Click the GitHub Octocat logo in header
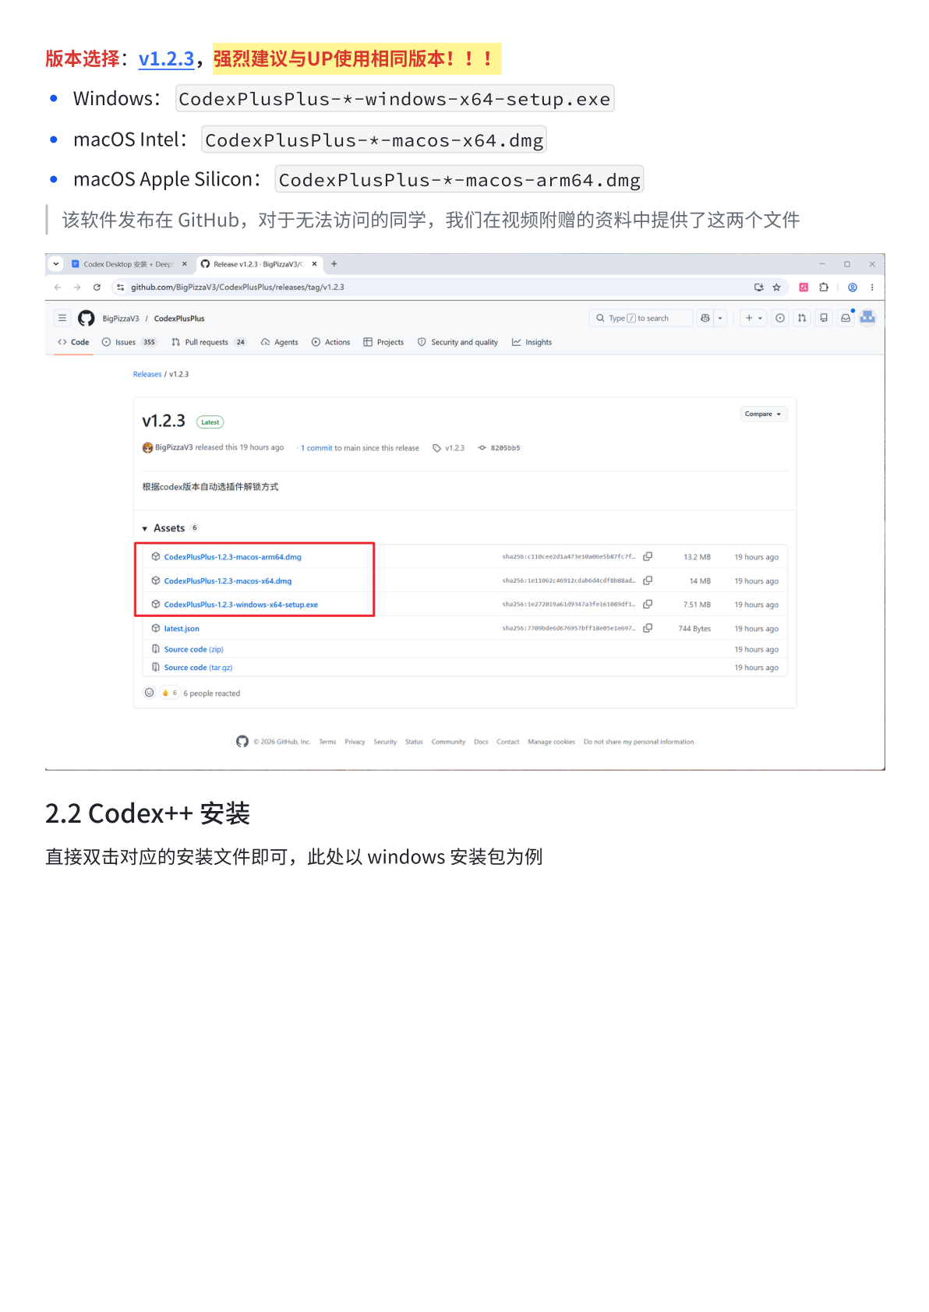The height and width of the screenshot is (1312, 929). (x=87, y=318)
